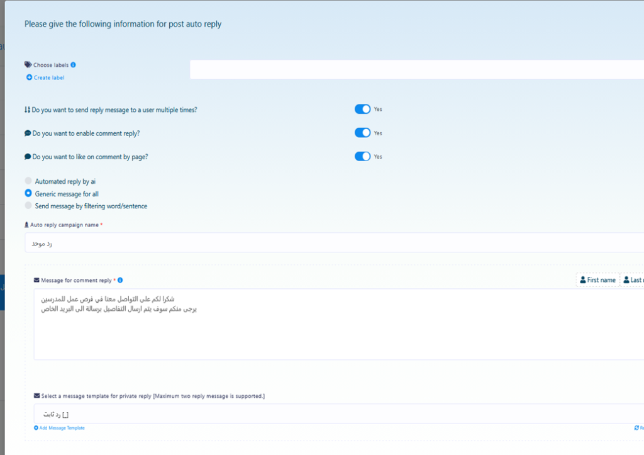Viewport: 644px width, 455px height.
Task: Click the plus icon next to Create label
Action: pyautogui.click(x=29, y=78)
